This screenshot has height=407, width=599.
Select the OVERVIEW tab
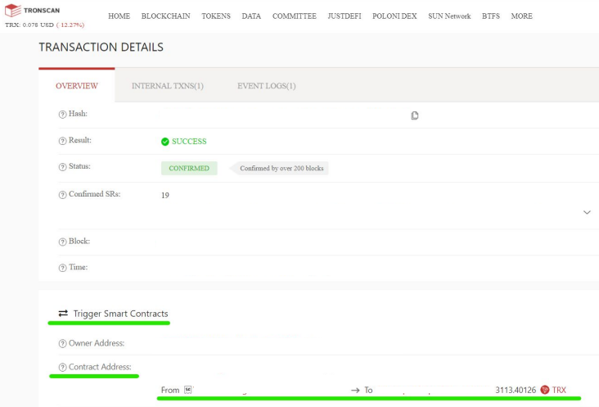tap(77, 86)
